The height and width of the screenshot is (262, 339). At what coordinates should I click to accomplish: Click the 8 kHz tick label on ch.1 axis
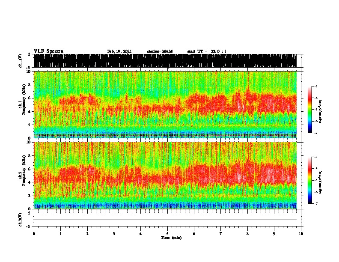coord(30,85)
